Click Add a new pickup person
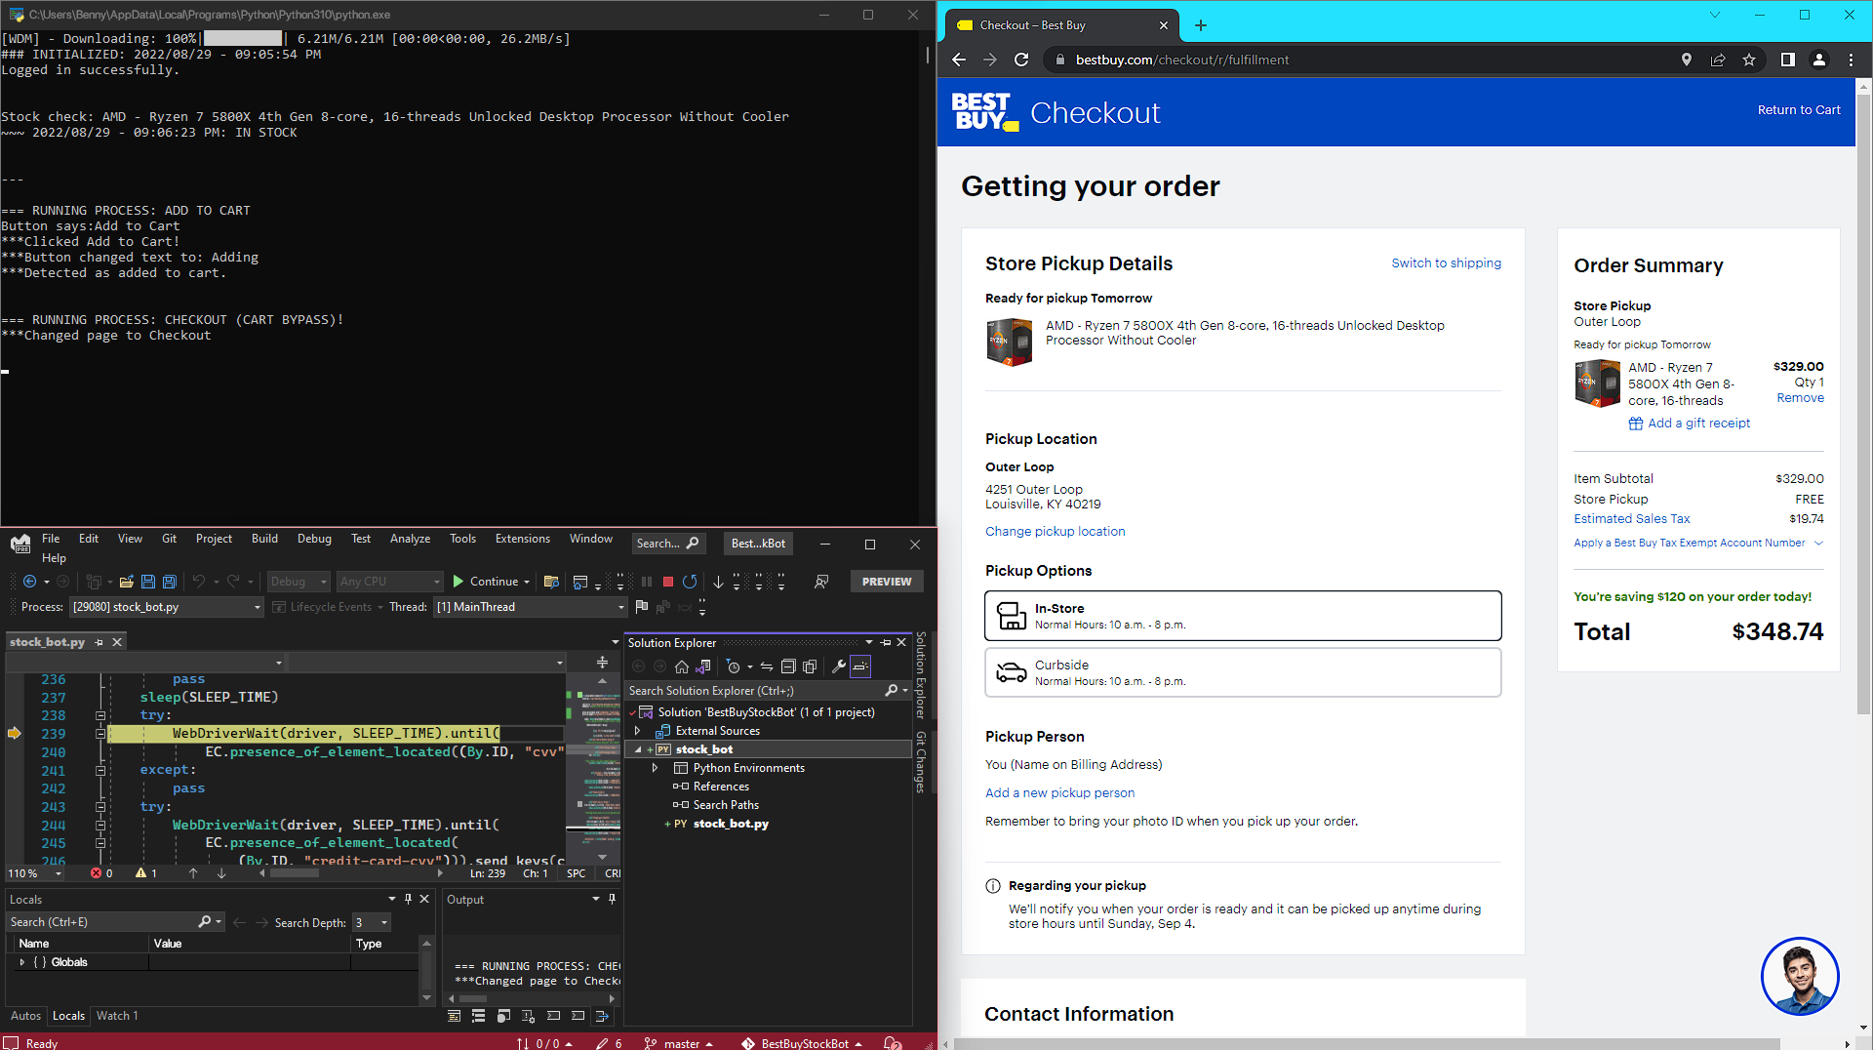The width and height of the screenshot is (1873, 1050). tap(1059, 793)
